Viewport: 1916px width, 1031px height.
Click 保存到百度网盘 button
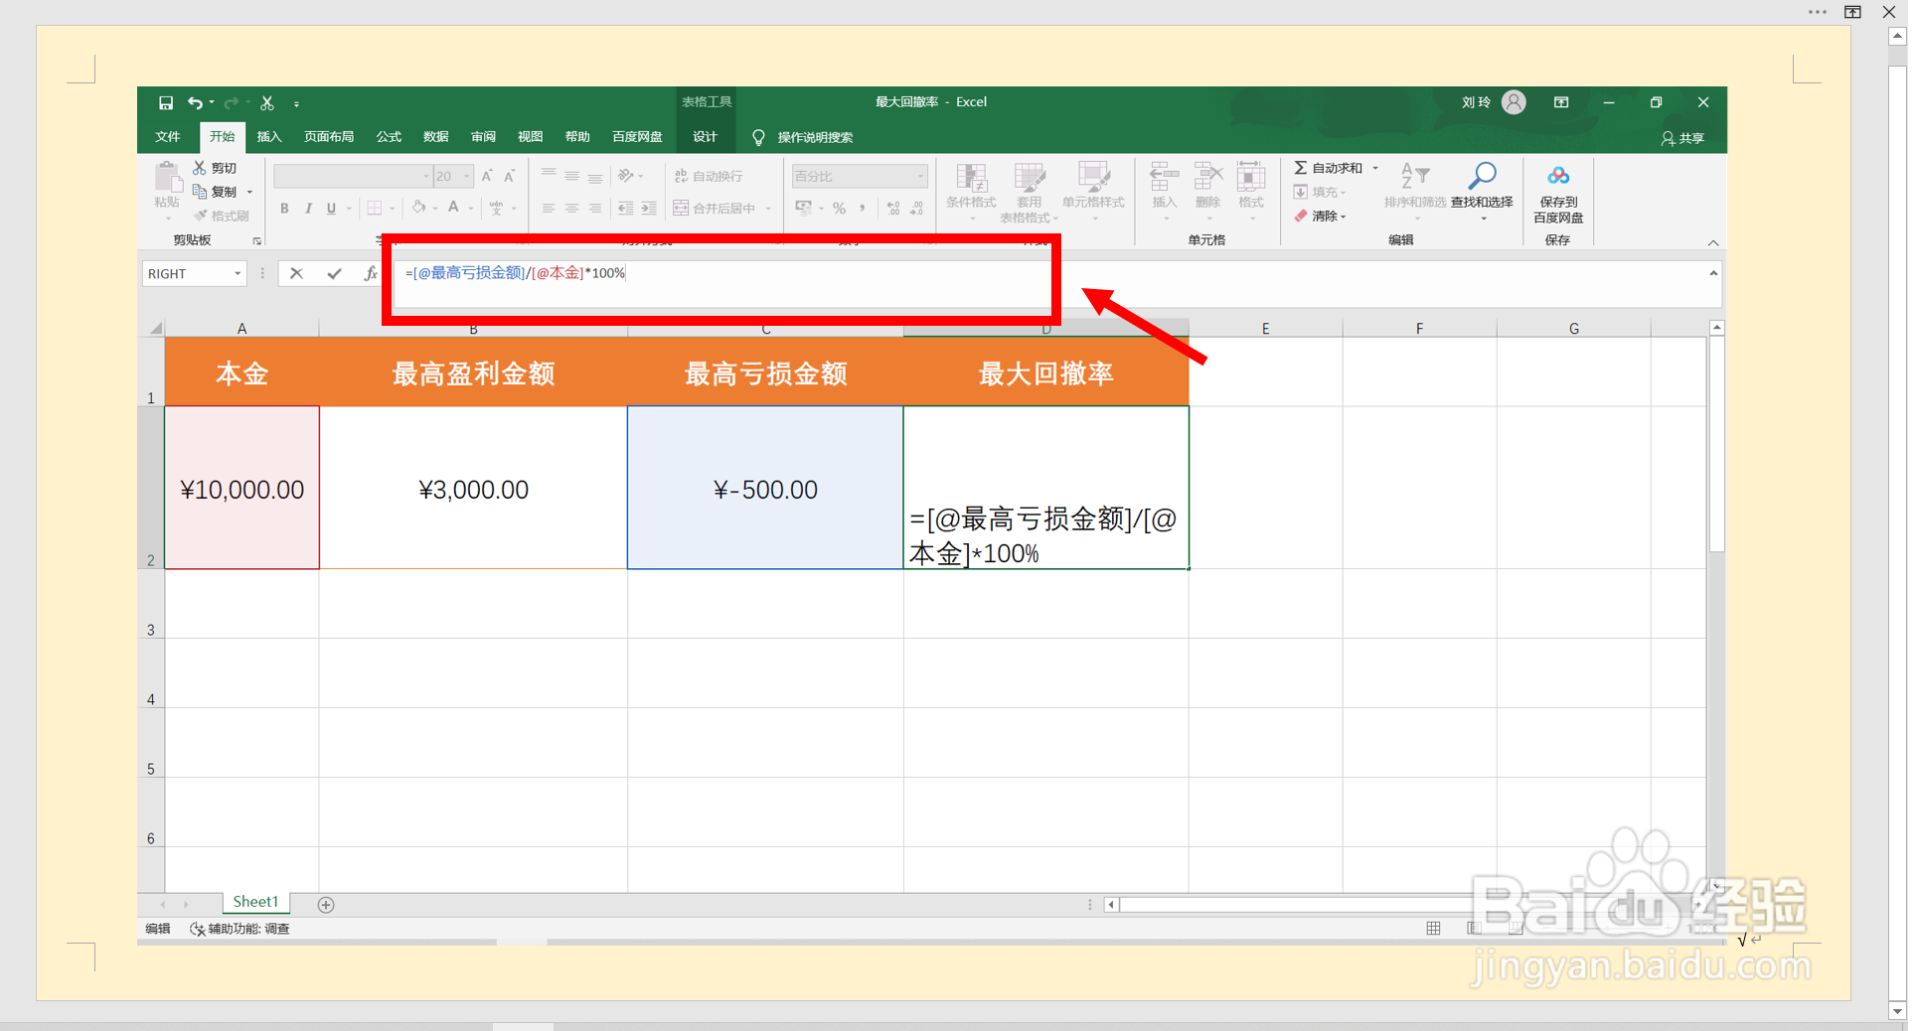coord(1558,193)
